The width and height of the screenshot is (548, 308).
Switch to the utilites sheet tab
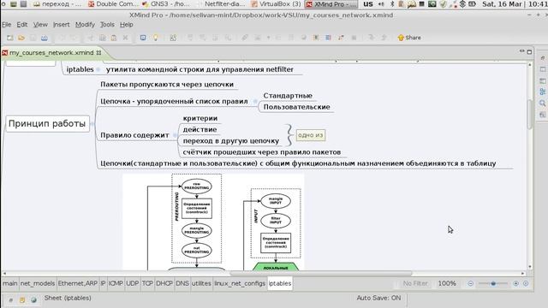click(201, 283)
